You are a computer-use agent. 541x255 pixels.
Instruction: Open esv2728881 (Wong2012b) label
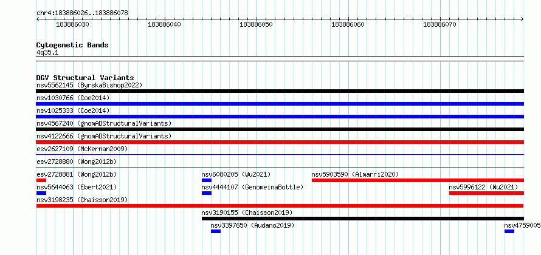coord(77,174)
